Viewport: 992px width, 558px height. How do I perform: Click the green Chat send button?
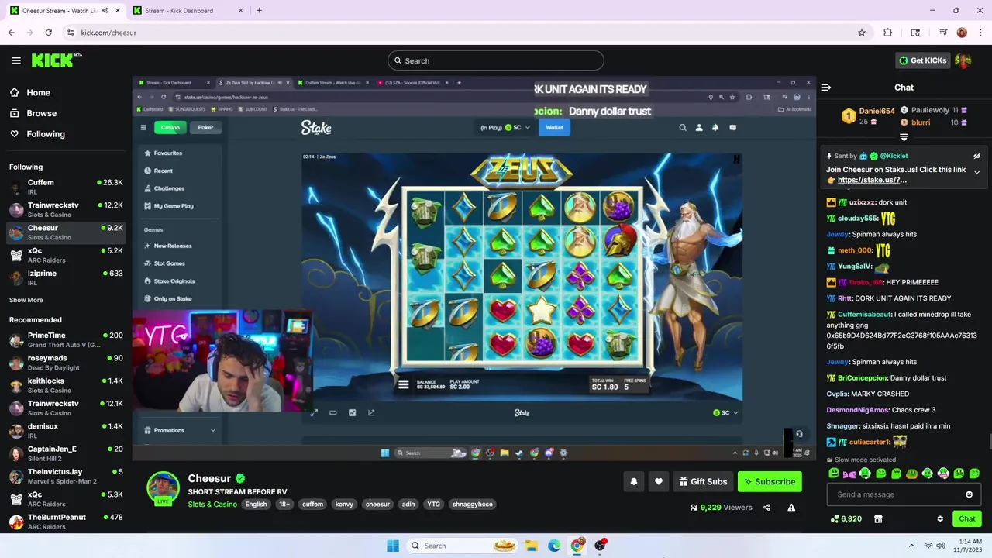pos(967,518)
